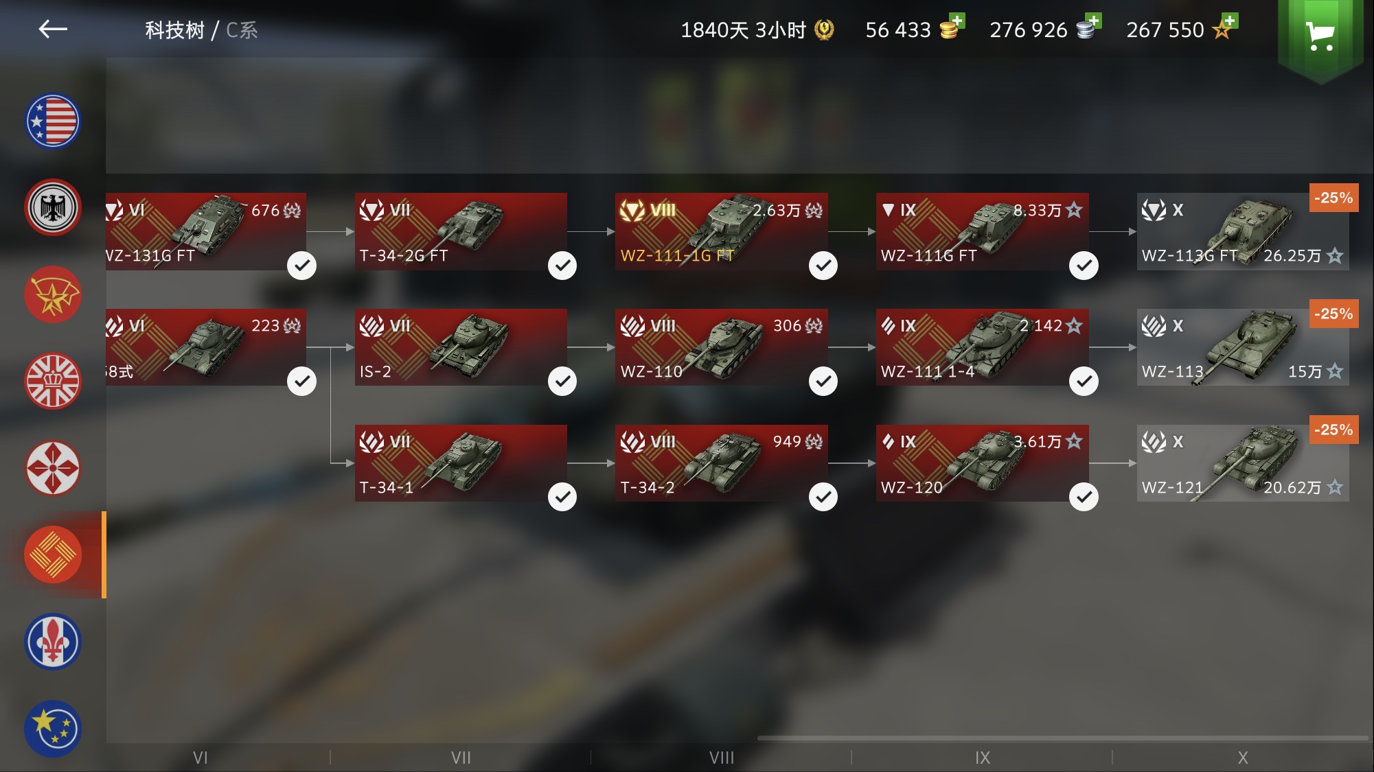Image resolution: width=1374 pixels, height=772 pixels.
Task: Select the USA nation flag icon
Action: coord(53,121)
